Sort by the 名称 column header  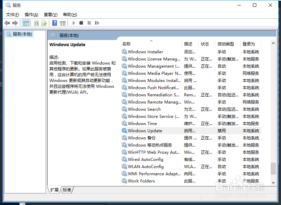coord(151,44)
